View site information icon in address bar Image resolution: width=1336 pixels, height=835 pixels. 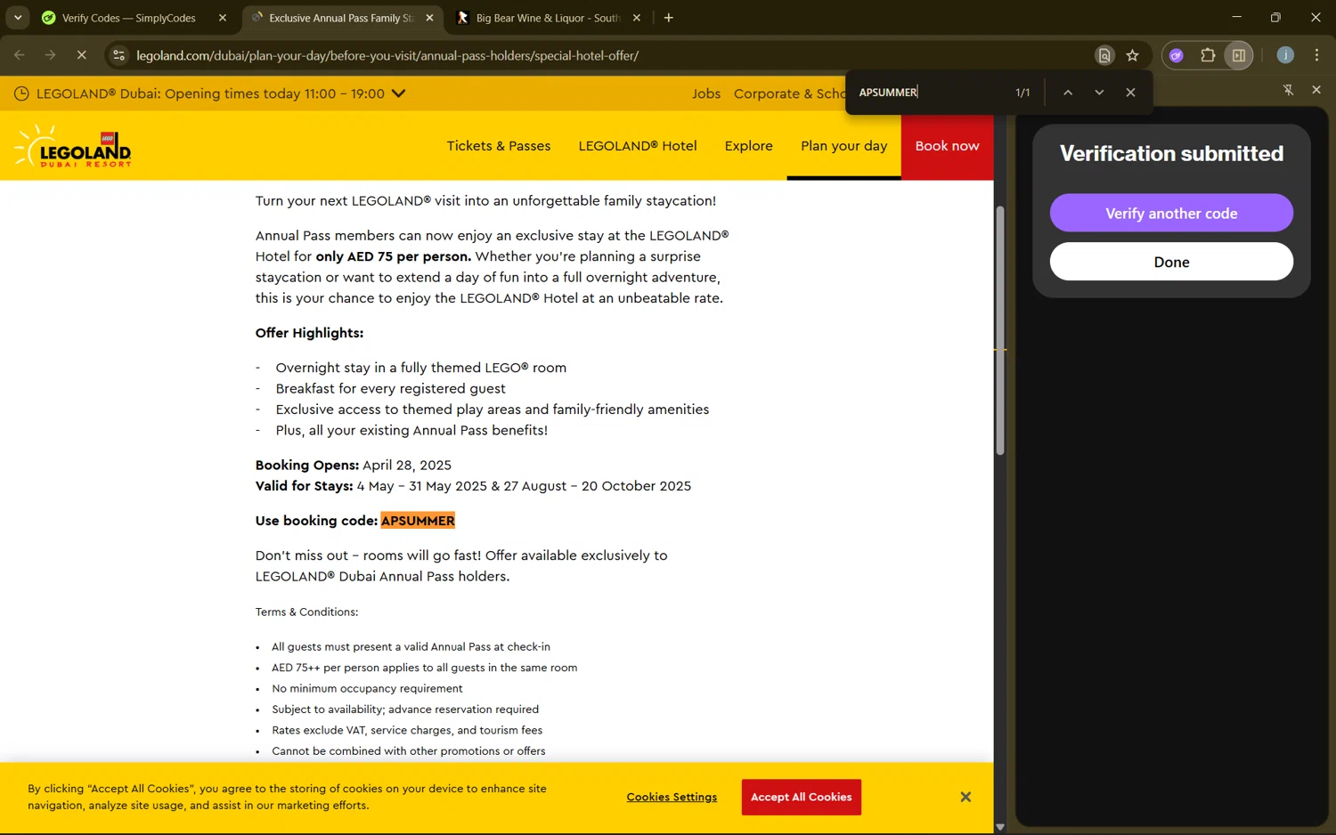(119, 55)
